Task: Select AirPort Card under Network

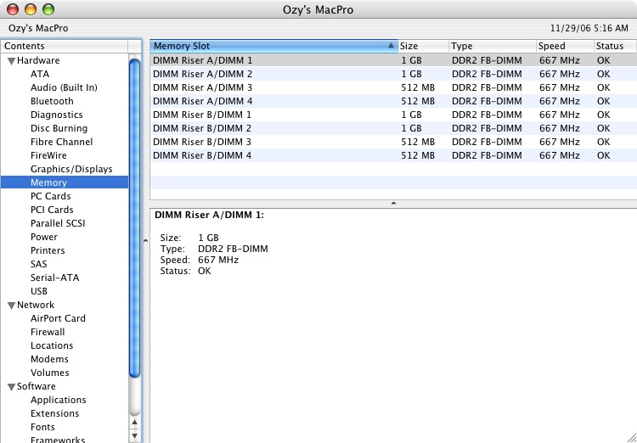Action: point(58,318)
